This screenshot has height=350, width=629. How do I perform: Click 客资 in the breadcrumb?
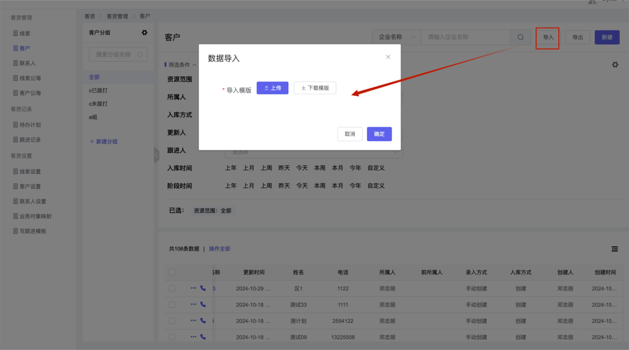(90, 16)
